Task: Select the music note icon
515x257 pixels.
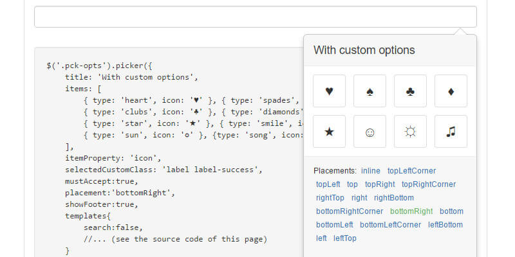Action: coord(451,132)
